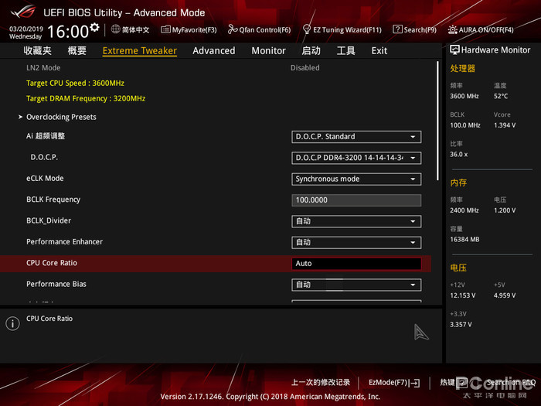
Task: Click Target CPU Speed : 3600MHz text
Action: tap(75, 84)
